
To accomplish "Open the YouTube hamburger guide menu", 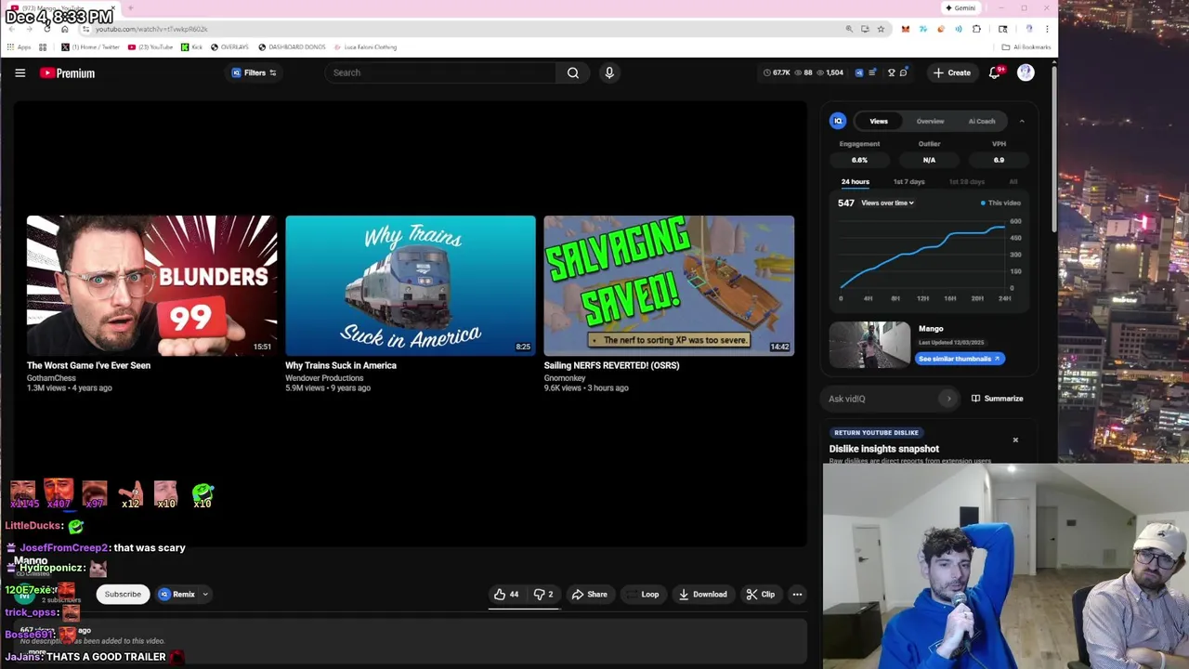I will (20, 72).
